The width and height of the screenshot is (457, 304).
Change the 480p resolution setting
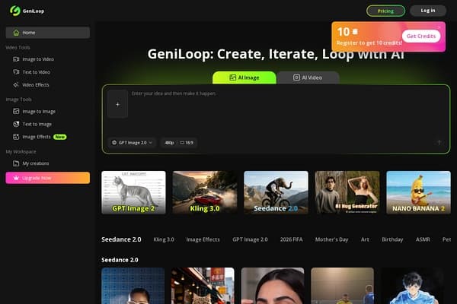(169, 143)
